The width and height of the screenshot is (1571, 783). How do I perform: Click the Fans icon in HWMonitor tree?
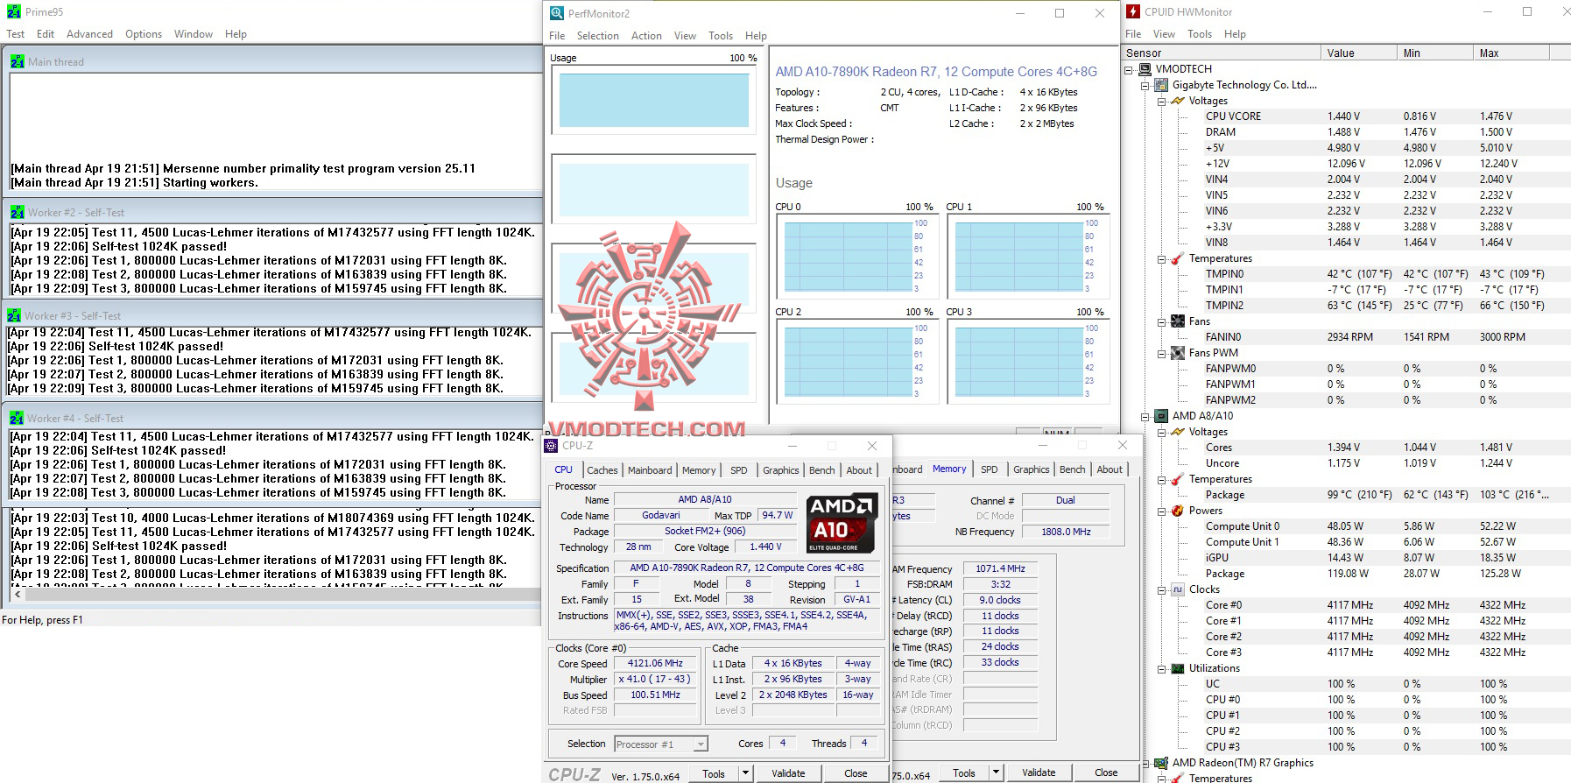pyautogui.click(x=1178, y=321)
